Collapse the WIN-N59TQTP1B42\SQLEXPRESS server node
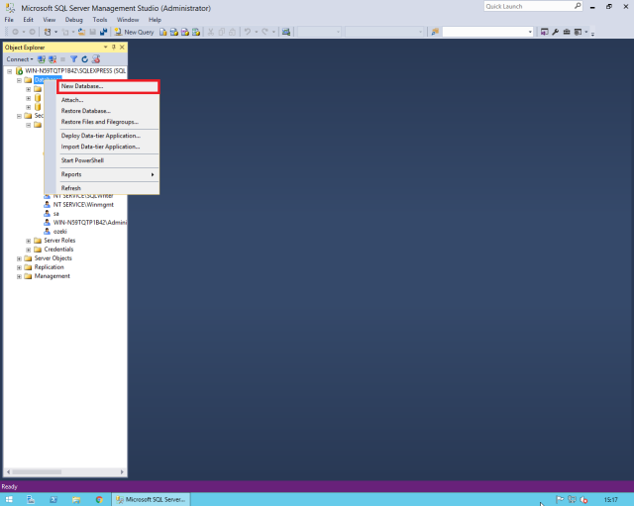 [9, 71]
